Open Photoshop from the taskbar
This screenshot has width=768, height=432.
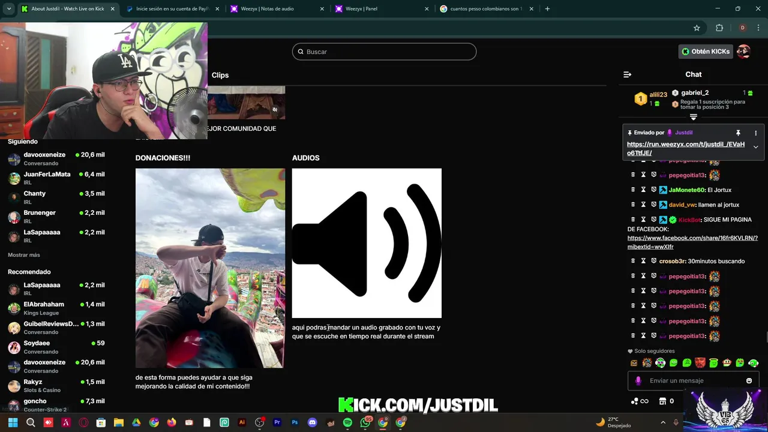coord(295,422)
